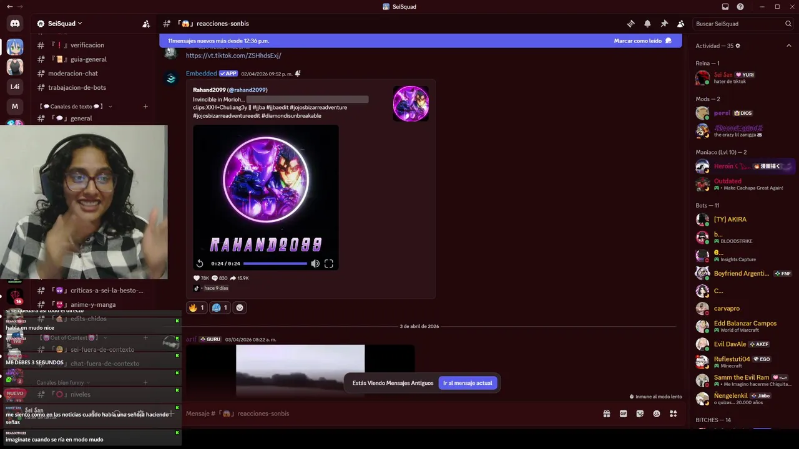Open the L4i server

[x=15, y=87]
